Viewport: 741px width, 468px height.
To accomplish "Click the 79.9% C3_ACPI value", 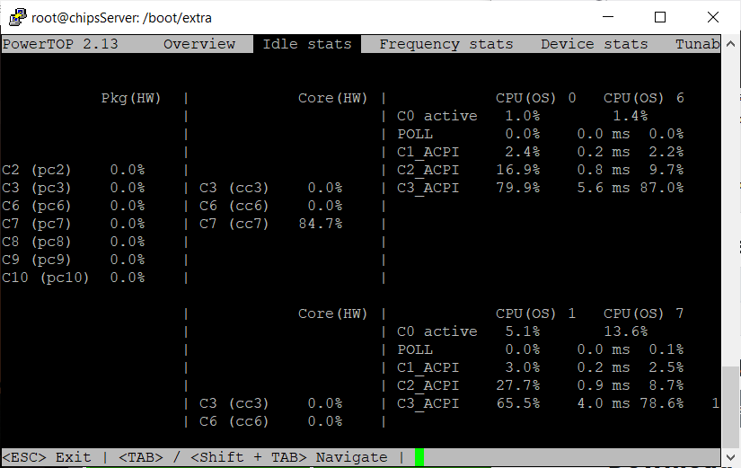I will (x=518, y=188).
